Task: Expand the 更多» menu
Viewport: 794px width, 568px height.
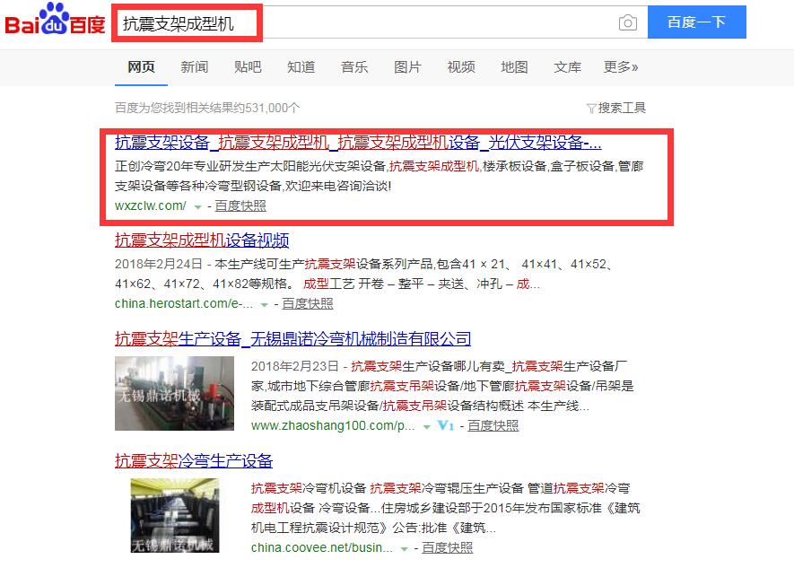Action: click(621, 67)
